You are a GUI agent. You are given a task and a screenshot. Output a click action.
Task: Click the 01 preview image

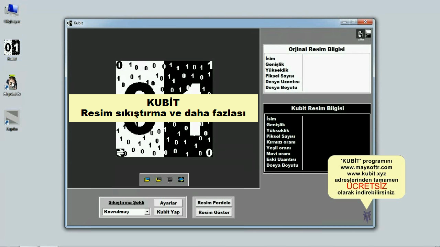pos(164,109)
